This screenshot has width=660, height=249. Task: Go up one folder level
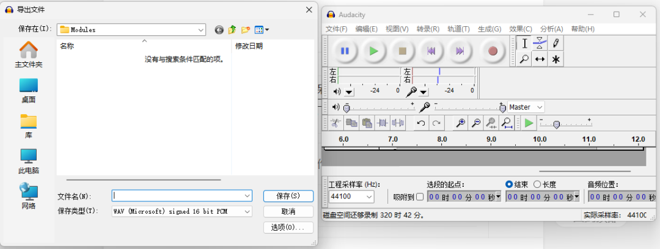pos(232,30)
